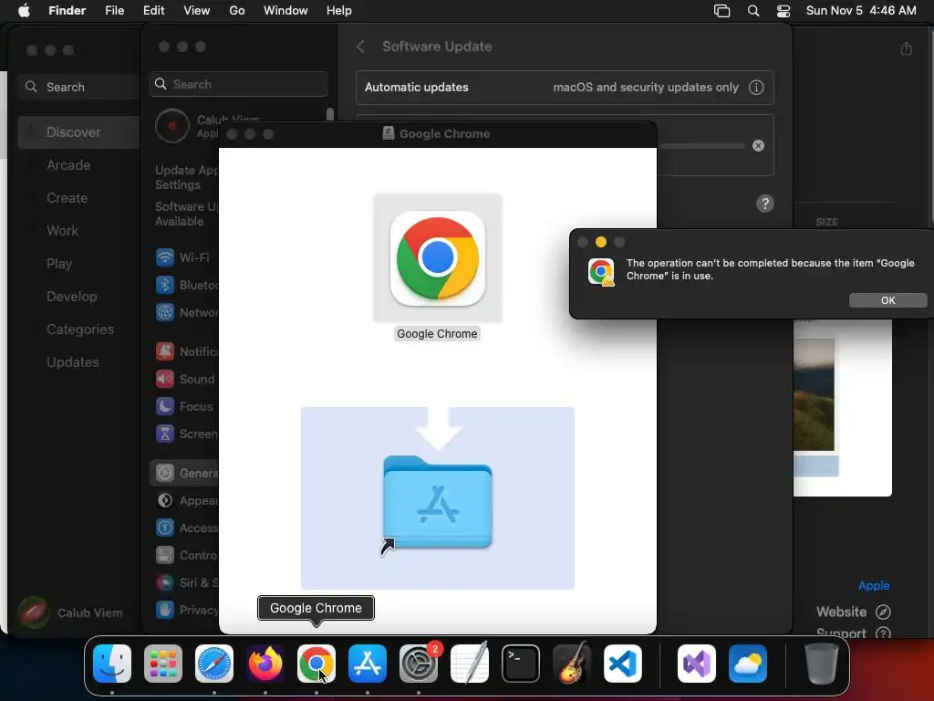The width and height of the screenshot is (934, 701).
Task: Go back from Software Update pane
Action: point(360,47)
